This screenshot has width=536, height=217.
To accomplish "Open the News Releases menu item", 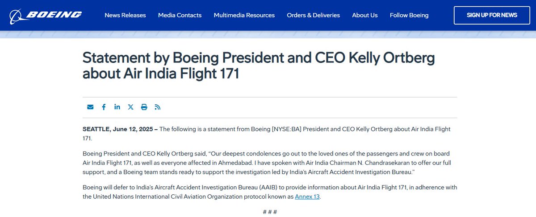I will point(125,15).
